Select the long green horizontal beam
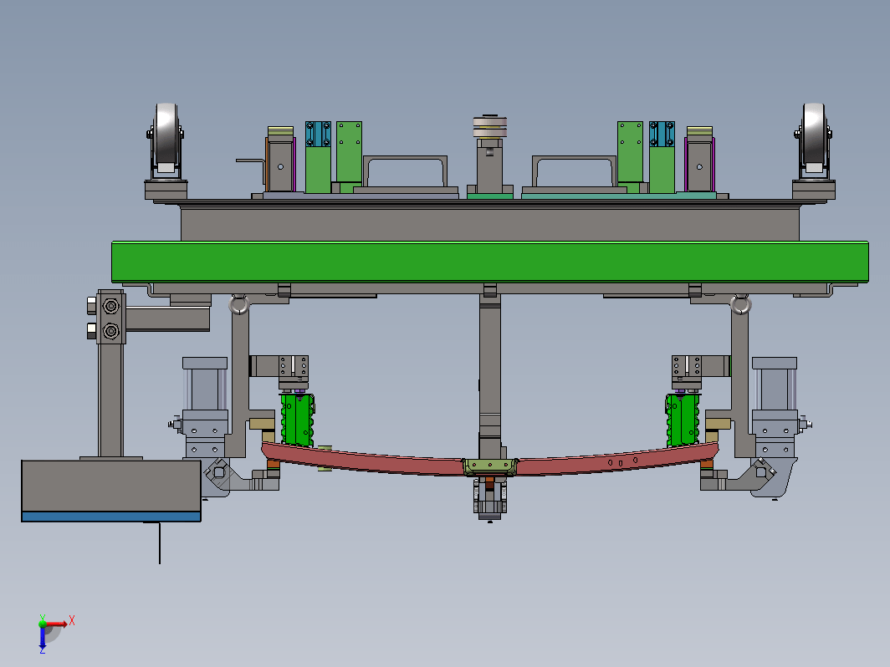The width and height of the screenshot is (890, 667). pos(490,262)
